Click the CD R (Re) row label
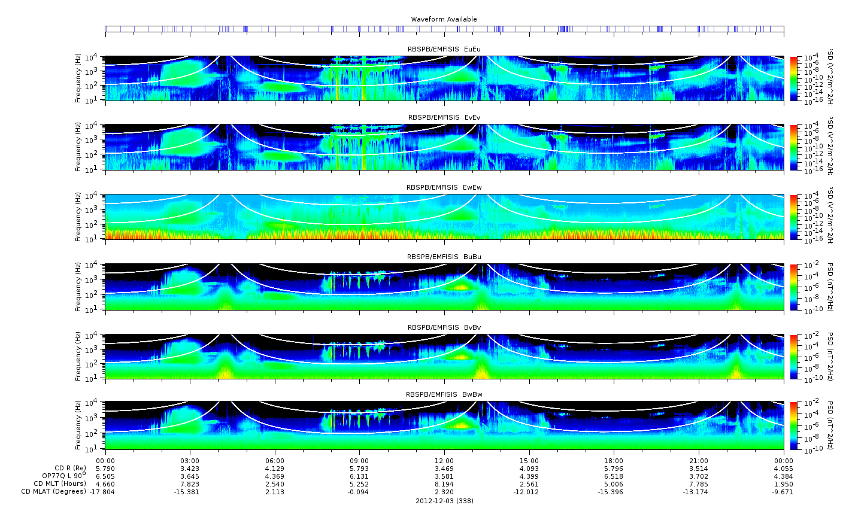Screen dimensions: 843x514 pos(70,468)
